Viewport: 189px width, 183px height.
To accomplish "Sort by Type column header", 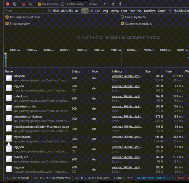I will 95,71.
